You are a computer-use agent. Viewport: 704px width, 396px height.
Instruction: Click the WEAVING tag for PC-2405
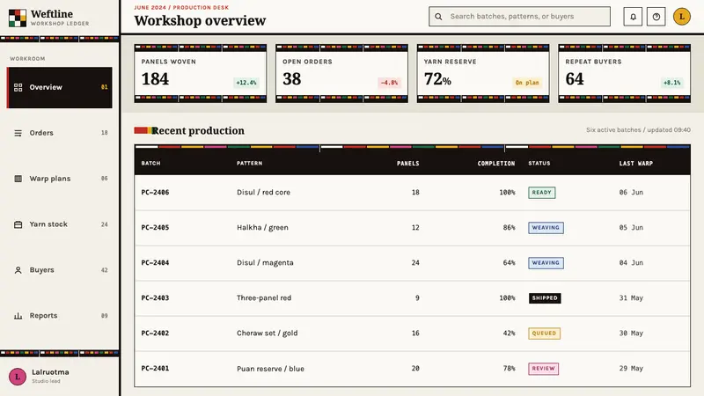click(x=546, y=228)
